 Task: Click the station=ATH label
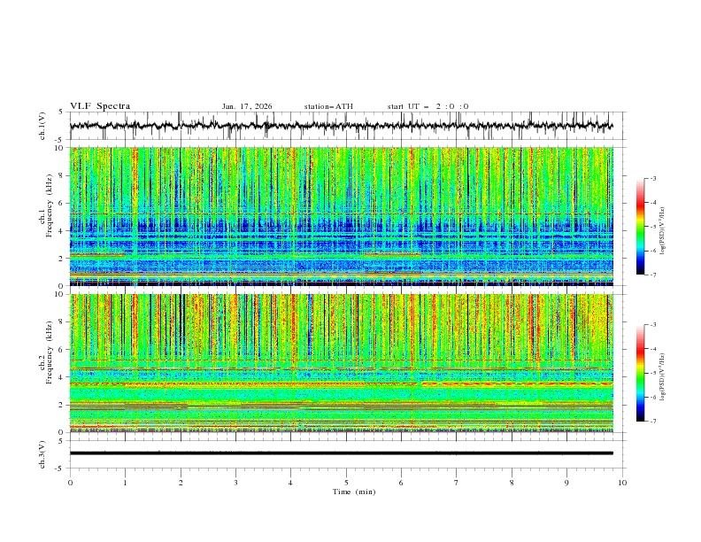click(x=328, y=106)
